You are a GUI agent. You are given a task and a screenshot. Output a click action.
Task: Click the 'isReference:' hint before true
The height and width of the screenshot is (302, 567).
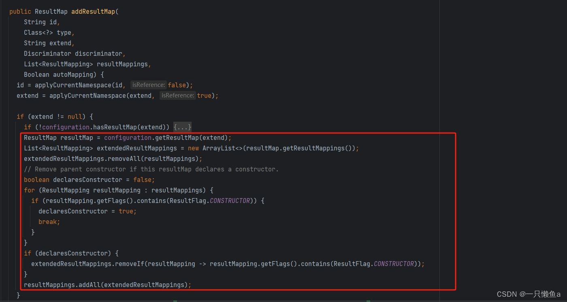(x=178, y=96)
